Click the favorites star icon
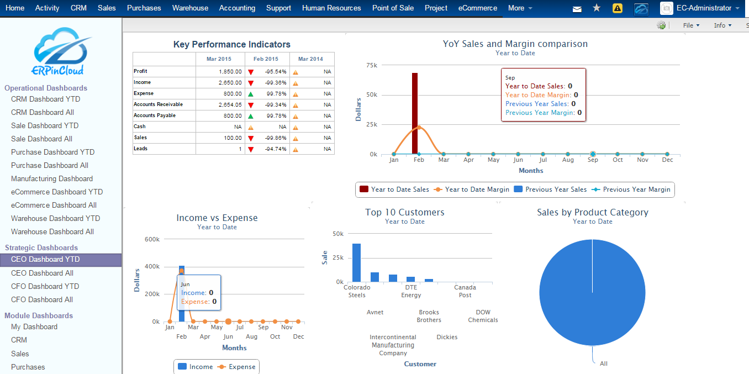 597,8
